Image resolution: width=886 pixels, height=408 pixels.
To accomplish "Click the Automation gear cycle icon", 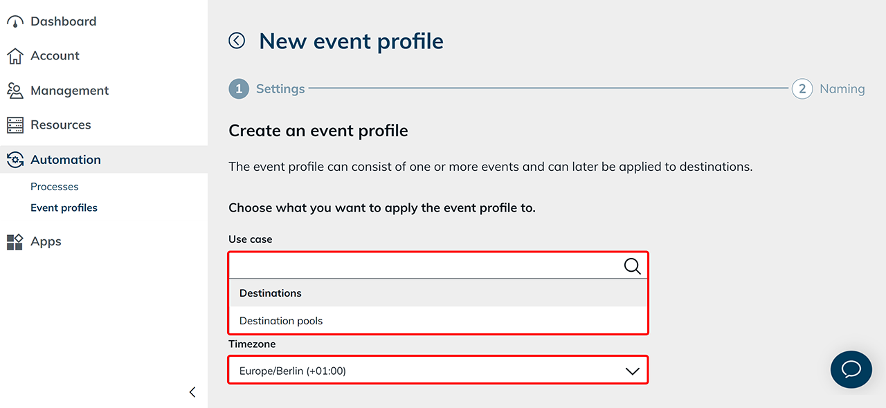I will (x=15, y=160).
